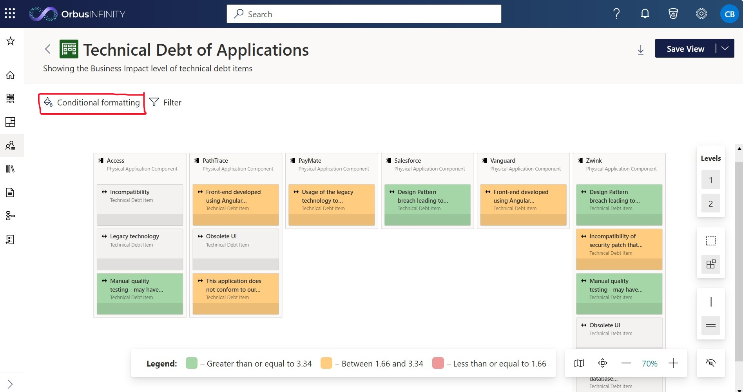Open 'This application does not conform' item
This screenshot has height=392, width=743.
[236, 294]
